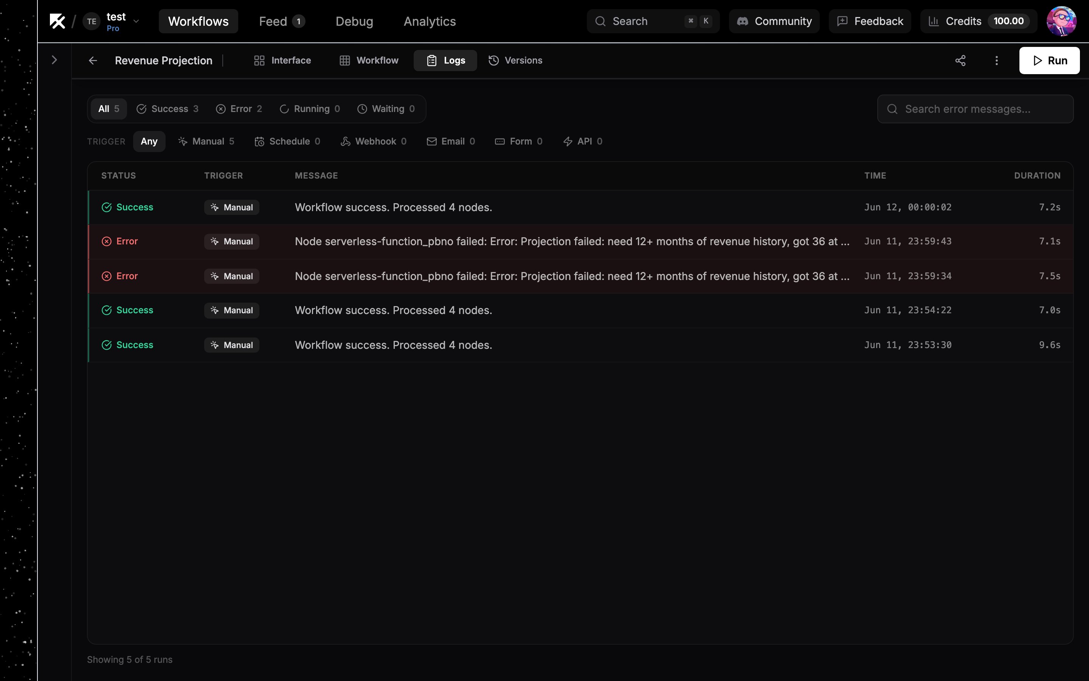This screenshot has height=681, width=1089.
Task: Click the share icon
Action: tap(960, 61)
